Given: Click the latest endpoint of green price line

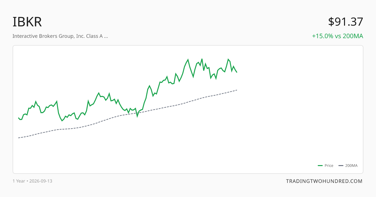Looking at the screenshot, I should [x=237, y=72].
